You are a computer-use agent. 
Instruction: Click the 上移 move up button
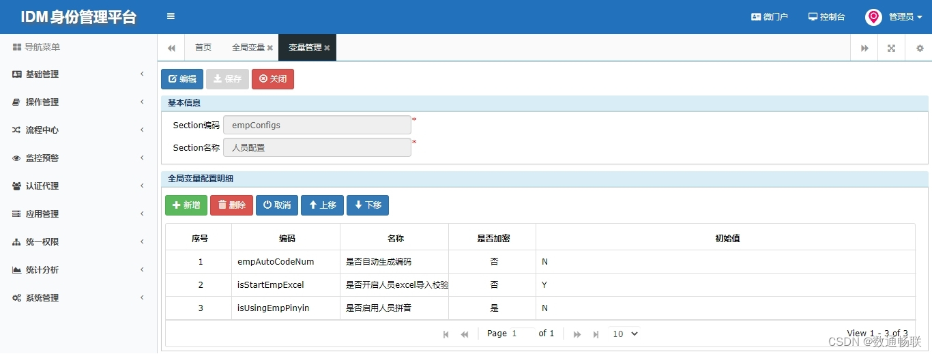point(322,205)
